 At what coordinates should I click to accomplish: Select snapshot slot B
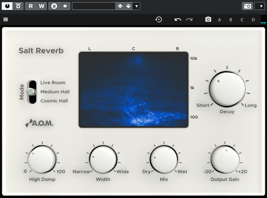(231, 20)
